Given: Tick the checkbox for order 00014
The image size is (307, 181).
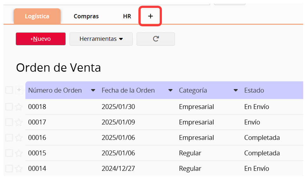Looking at the screenshot, I should pos(9,169).
